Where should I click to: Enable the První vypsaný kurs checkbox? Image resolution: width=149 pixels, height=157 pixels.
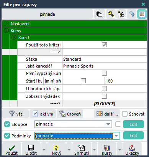click(104, 73)
